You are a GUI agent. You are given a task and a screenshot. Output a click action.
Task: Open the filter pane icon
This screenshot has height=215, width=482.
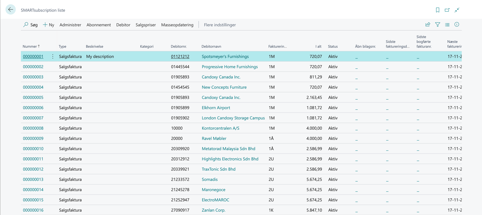437,24
